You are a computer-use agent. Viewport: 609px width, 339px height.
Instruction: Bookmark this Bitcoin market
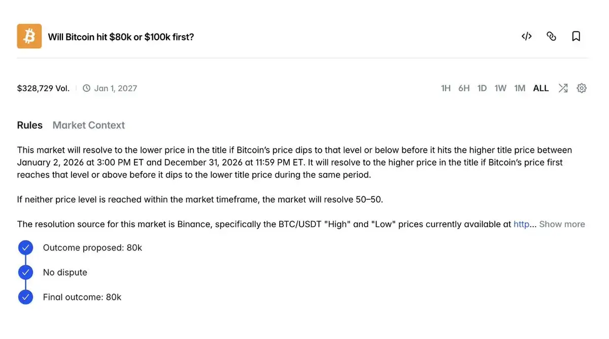point(576,37)
